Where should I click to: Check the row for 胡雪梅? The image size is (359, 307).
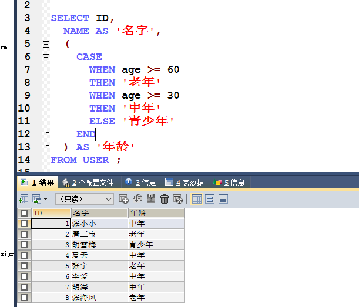(x=24, y=245)
